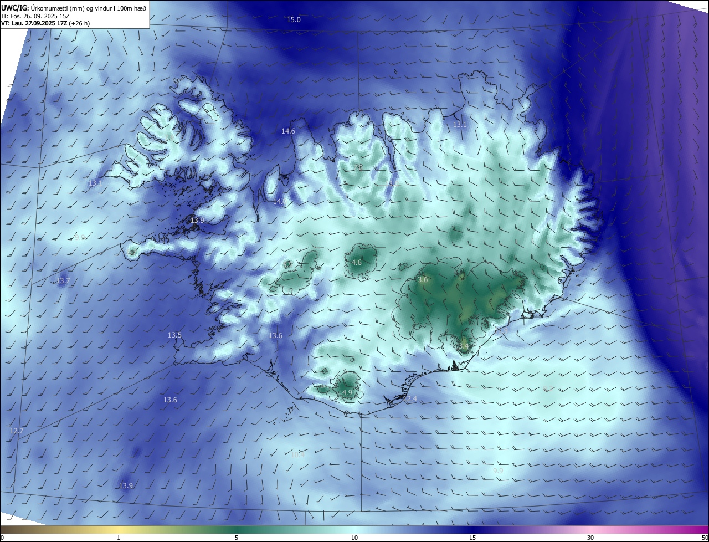Select the 14.0 value label
709x542 pixels.
tap(279, 202)
